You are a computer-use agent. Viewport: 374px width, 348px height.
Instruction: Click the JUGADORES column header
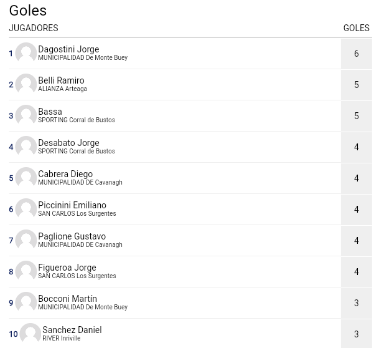click(34, 28)
